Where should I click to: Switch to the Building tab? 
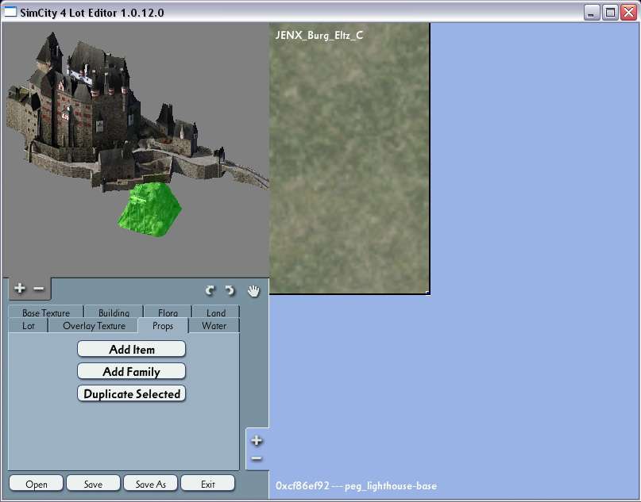pyautogui.click(x=114, y=312)
